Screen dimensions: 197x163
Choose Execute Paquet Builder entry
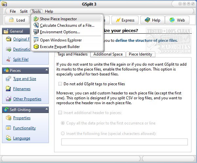[x=67, y=47]
